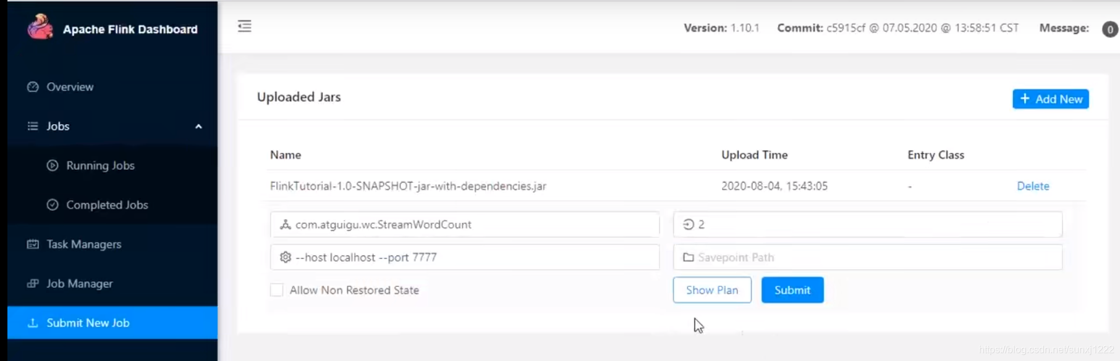Click the Add New button

click(1050, 99)
